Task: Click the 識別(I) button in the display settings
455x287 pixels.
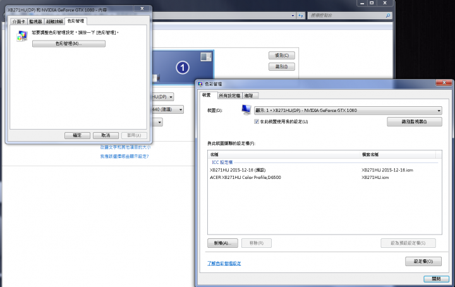Action: point(282,67)
